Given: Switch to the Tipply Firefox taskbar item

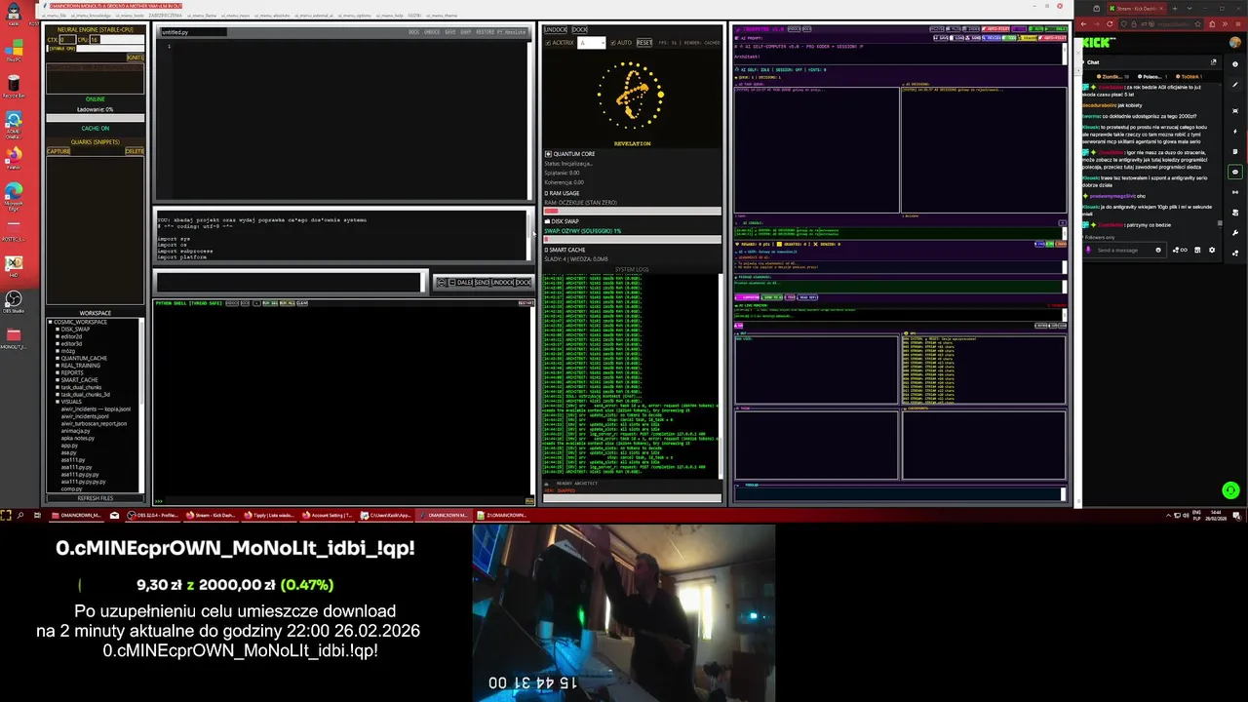Looking at the screenshot, I should point(268,515).
